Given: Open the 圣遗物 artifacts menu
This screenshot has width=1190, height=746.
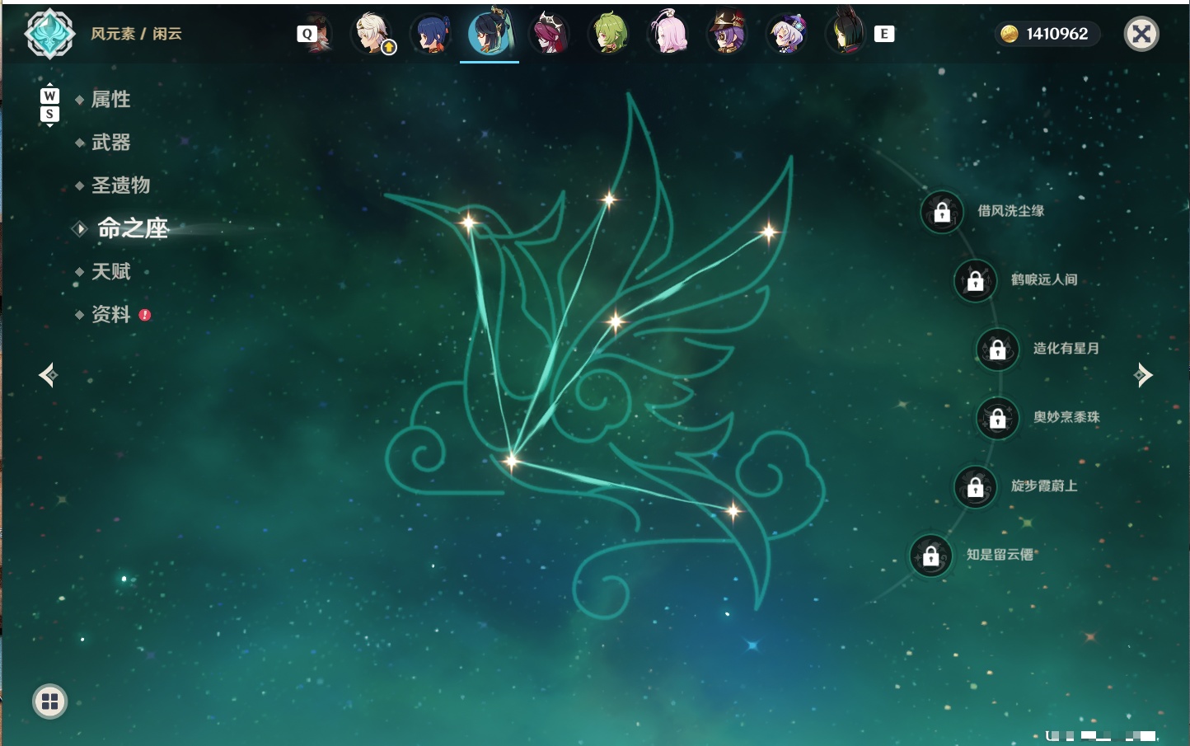Looking at the screenshot, I should pos(120,185).
